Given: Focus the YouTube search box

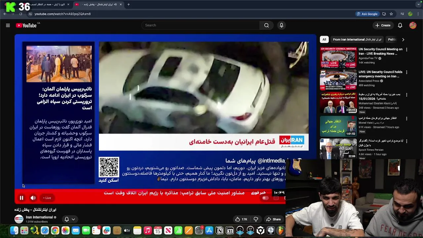Looking at the screenshot, I should point(201,25).
